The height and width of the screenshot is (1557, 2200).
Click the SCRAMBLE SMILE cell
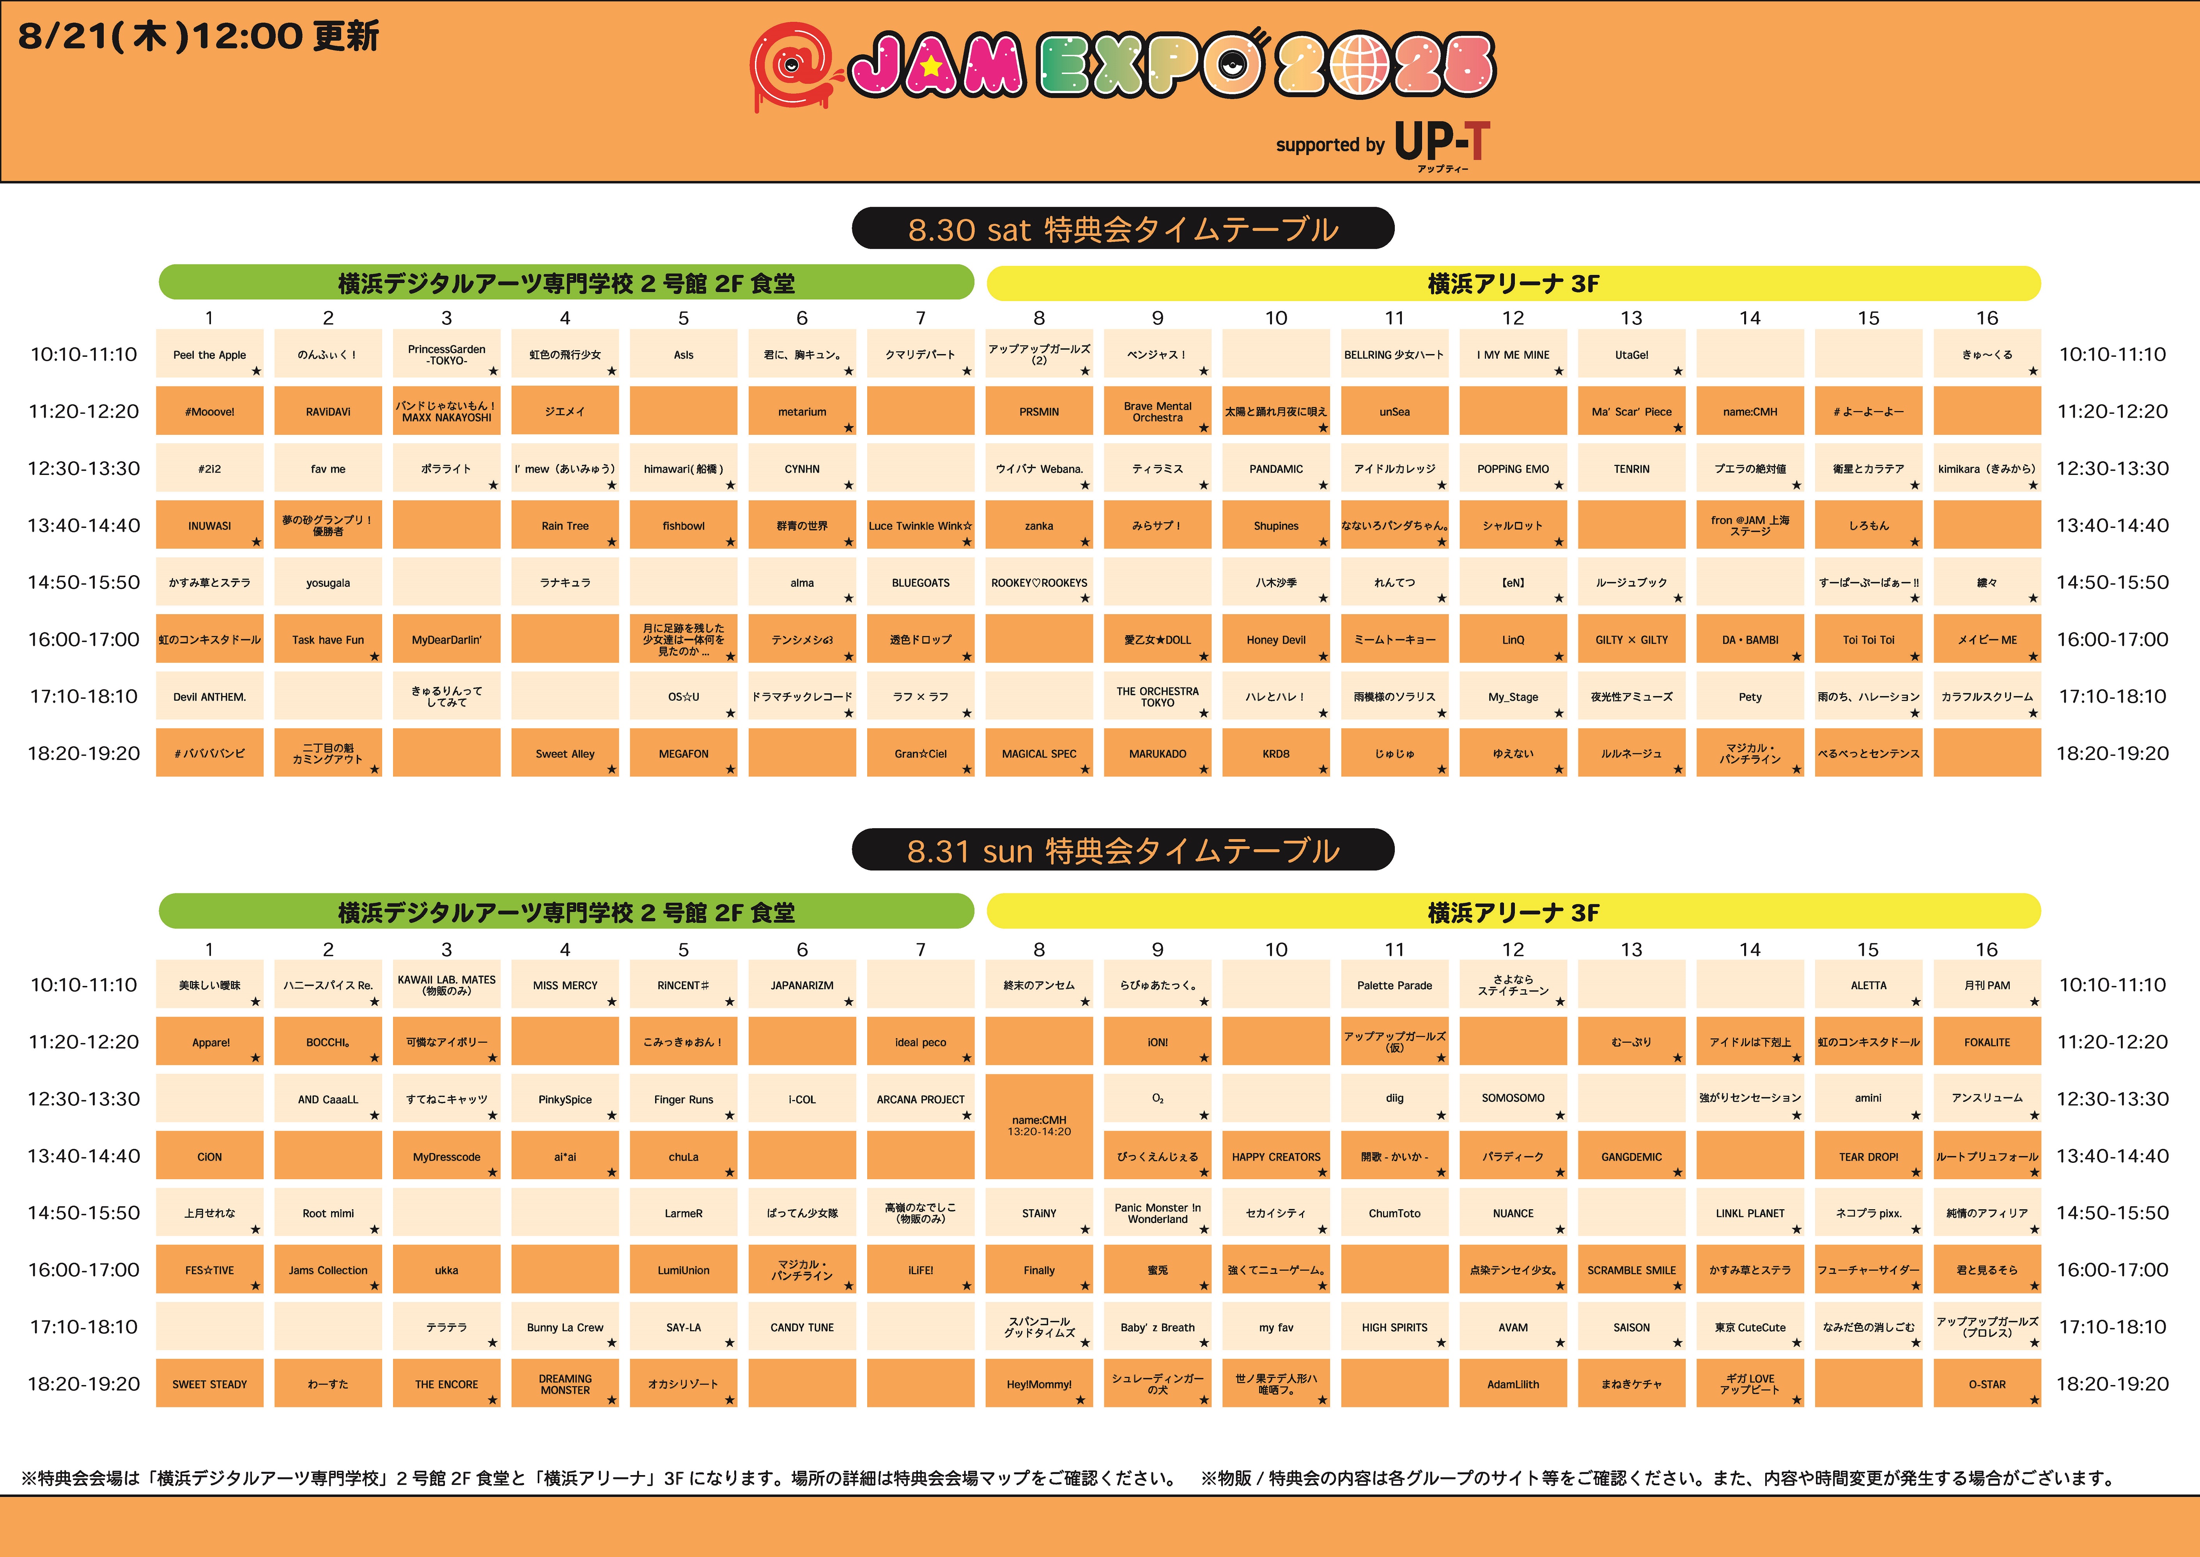(x=1631, y=1269)
